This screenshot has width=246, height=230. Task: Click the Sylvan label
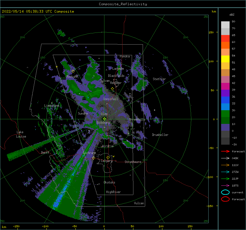(x=105, y=81)
